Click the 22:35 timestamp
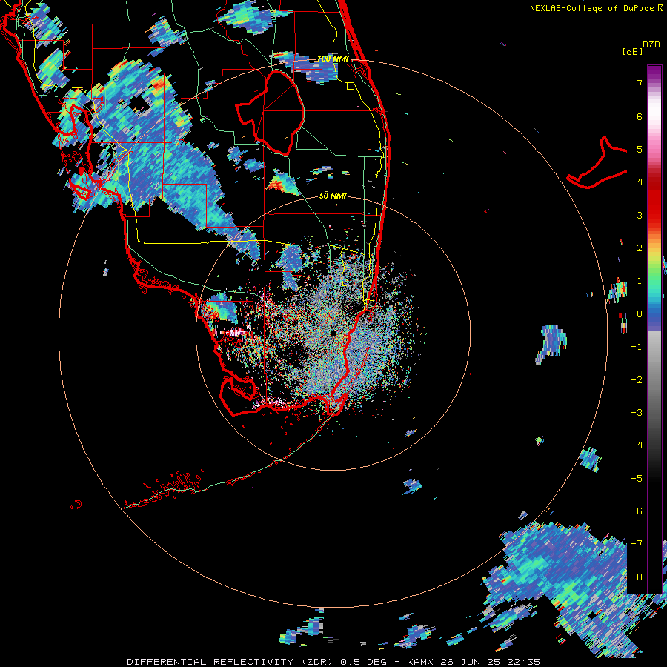The width and height of the screenshot is (667, 667). click(x=525, y=662)
